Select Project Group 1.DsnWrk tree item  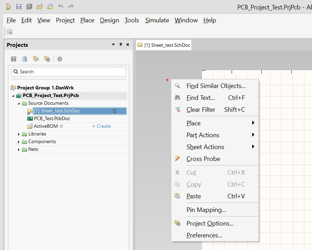[45, 88]
